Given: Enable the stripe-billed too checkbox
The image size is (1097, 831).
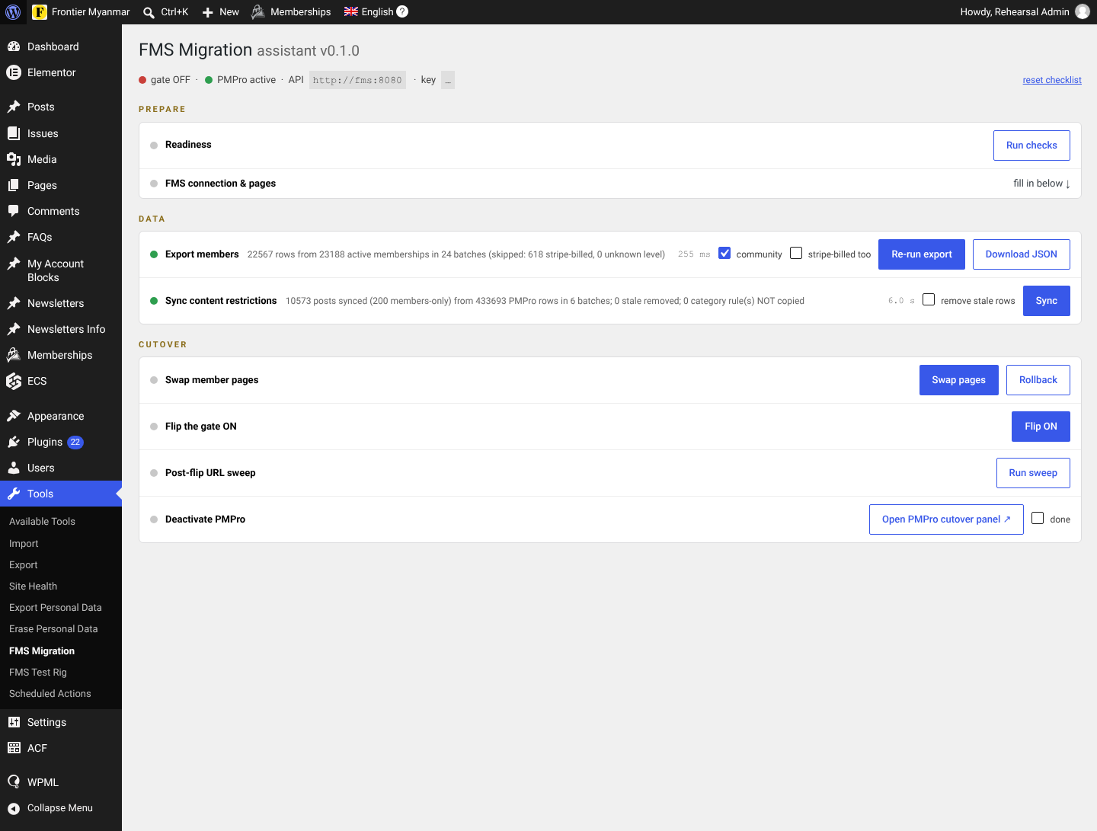Looking at the screenshot, I should (796, 254).
